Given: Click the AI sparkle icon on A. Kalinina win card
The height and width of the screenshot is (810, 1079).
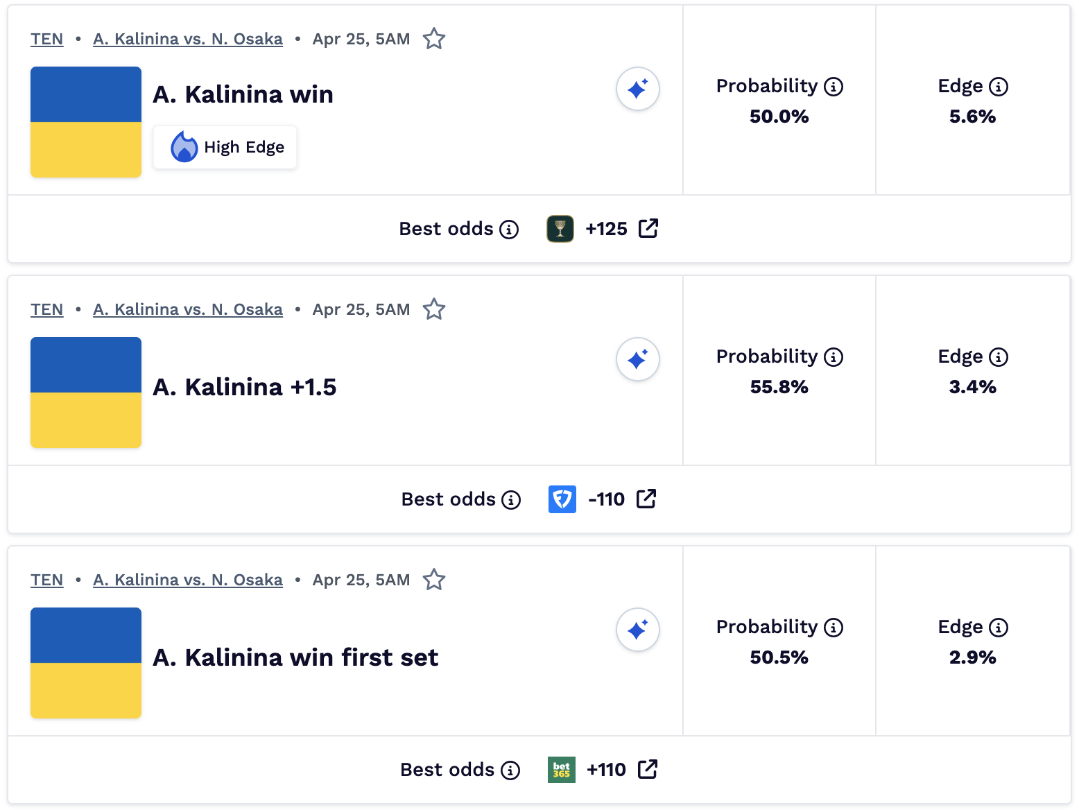Looking at the screenshot, I should click(637, 89).
